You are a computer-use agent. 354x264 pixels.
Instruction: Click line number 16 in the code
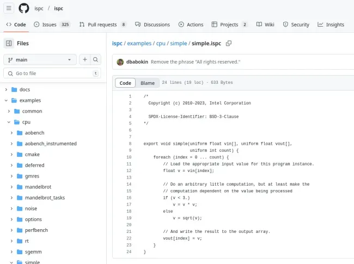129,198
